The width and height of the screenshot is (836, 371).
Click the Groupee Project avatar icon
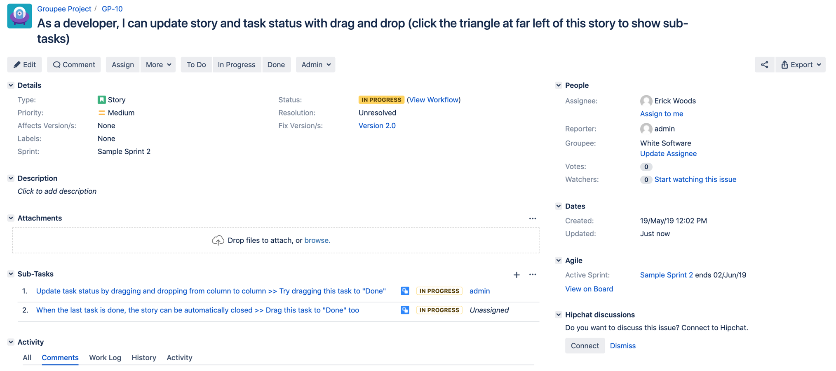[x=19, y=16]
